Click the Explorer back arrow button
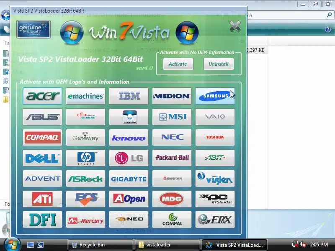 [x=5, y=15]
